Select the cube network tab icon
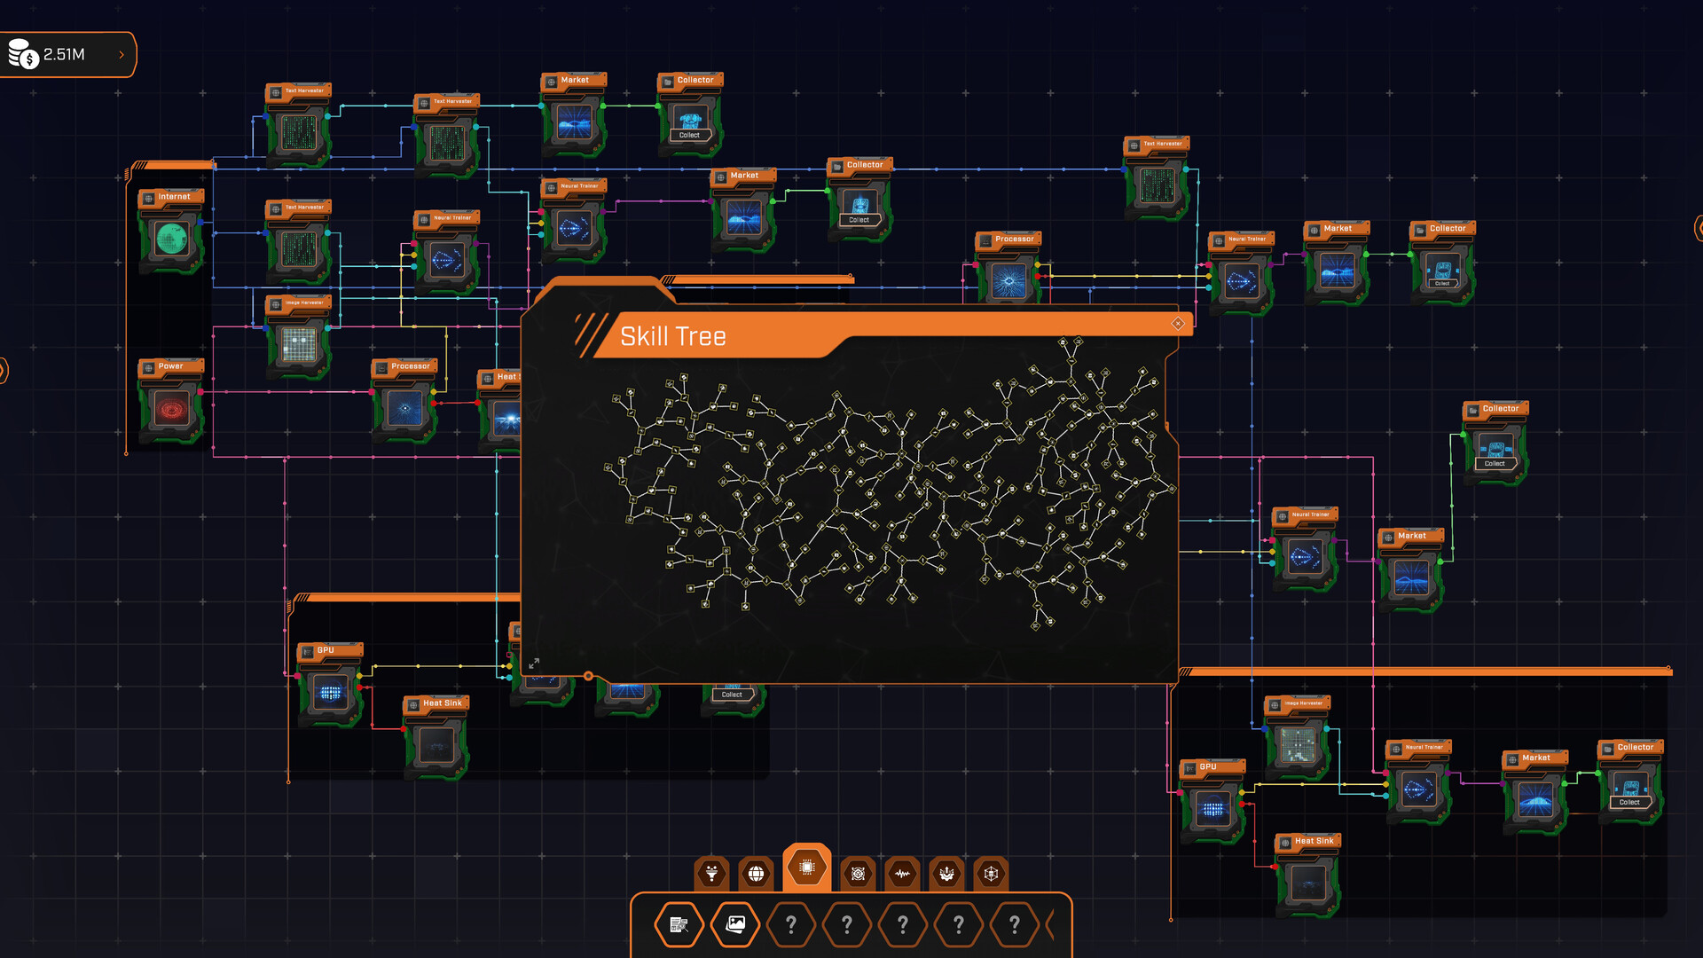This screenshot has width=1703, height=958. (991, 872)
